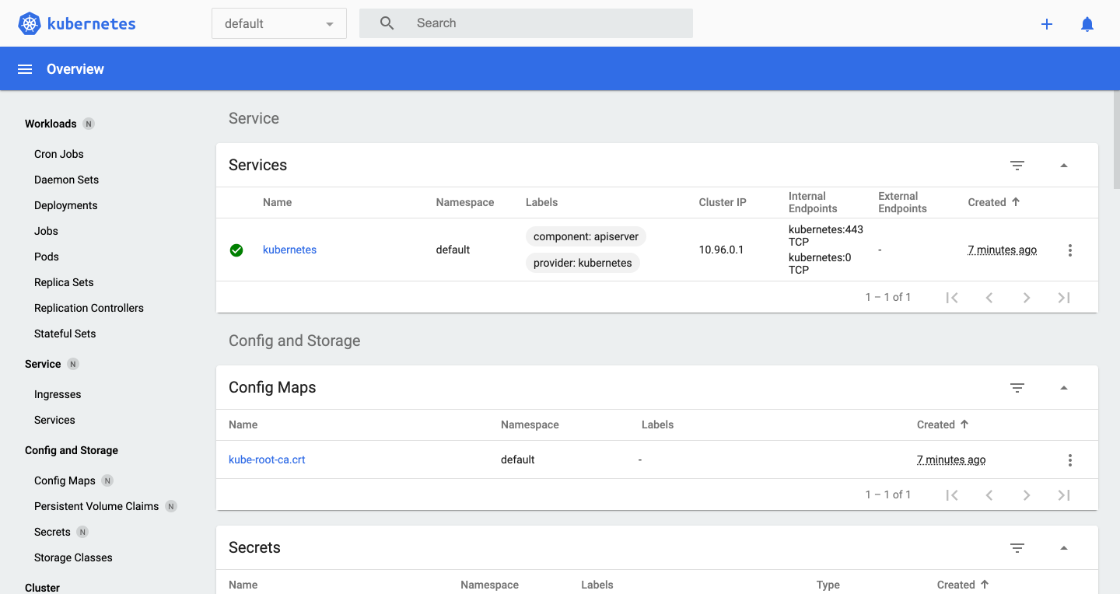Sort Services by Created column
This screenshot has height=594, width=1120.
tap(987, 202)
